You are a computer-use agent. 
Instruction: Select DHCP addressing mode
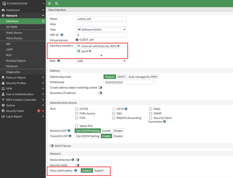click(121, 77)
